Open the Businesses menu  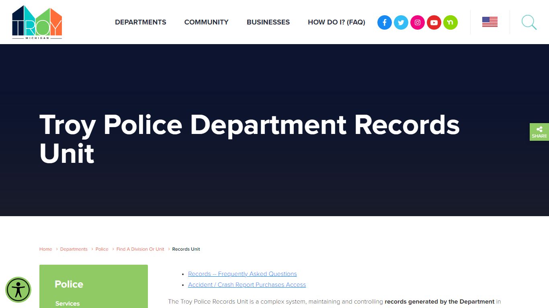[268, 22]
